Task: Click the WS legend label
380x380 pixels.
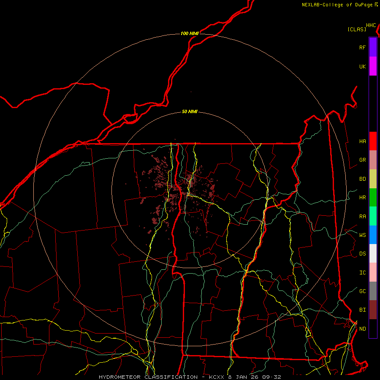Action: tap(362, 235)
